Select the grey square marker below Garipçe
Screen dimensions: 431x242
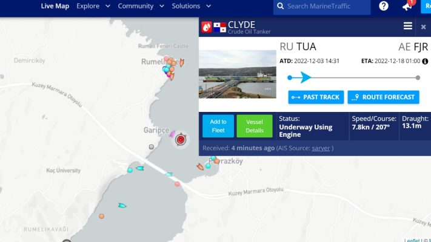click(x=151, y=147)
